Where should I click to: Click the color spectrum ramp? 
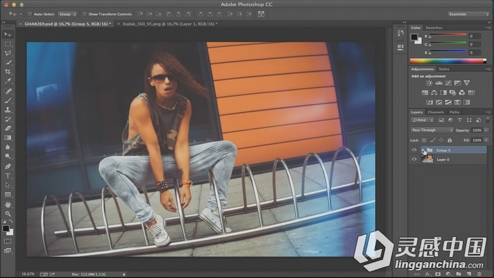pos(448,61)
